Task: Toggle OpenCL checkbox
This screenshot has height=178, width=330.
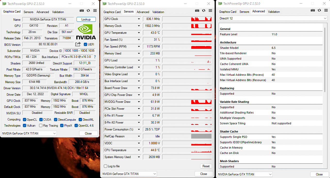Action: (x=24, y=119)
